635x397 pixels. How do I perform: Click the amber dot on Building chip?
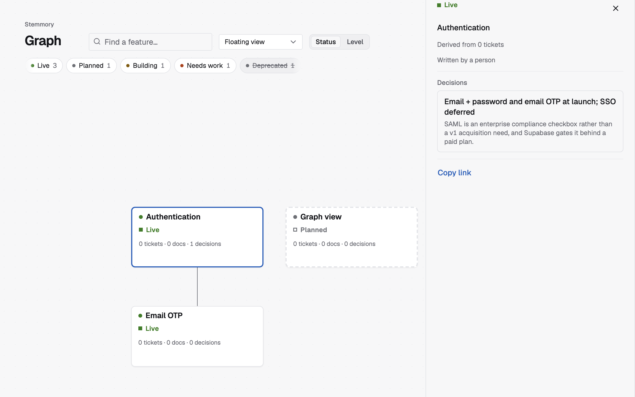coord(128,66)
